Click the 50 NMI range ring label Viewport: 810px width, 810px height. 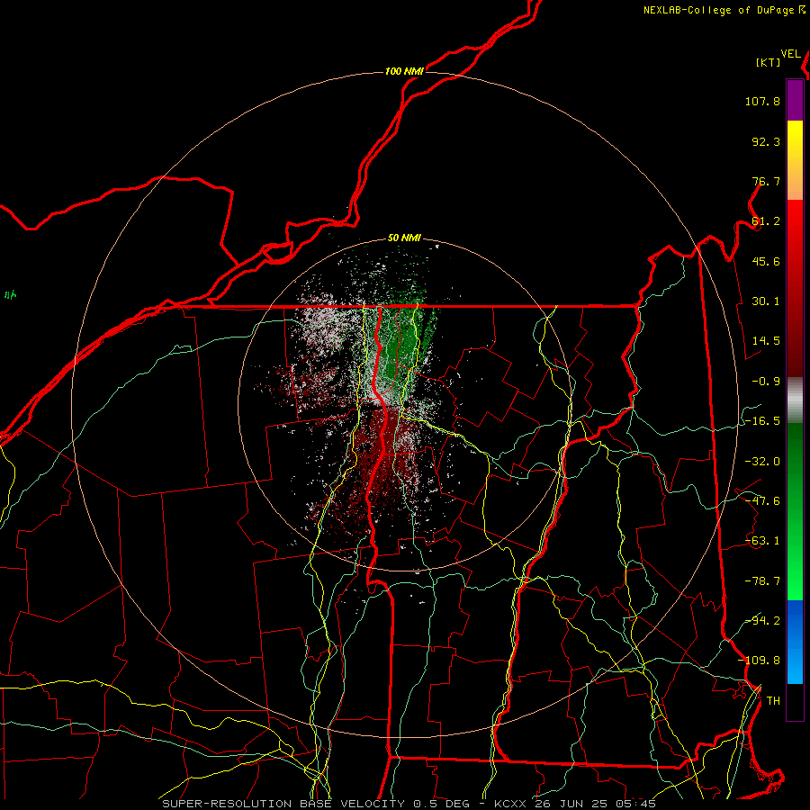tap(404, 238)
